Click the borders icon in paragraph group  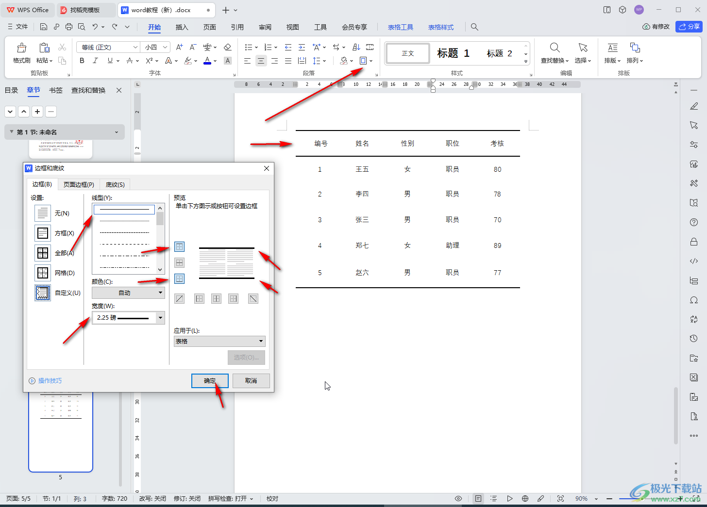click(x=363, y=61)
